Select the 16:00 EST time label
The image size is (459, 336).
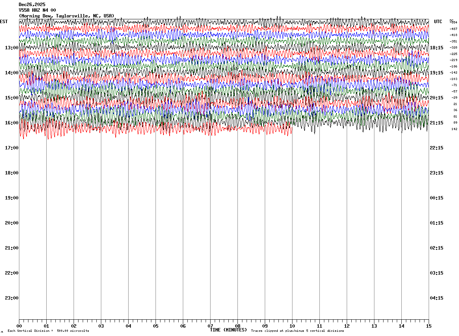(12, 123)
